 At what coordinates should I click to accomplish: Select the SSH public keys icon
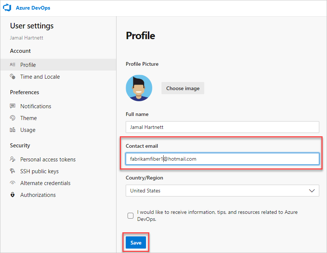12,171
